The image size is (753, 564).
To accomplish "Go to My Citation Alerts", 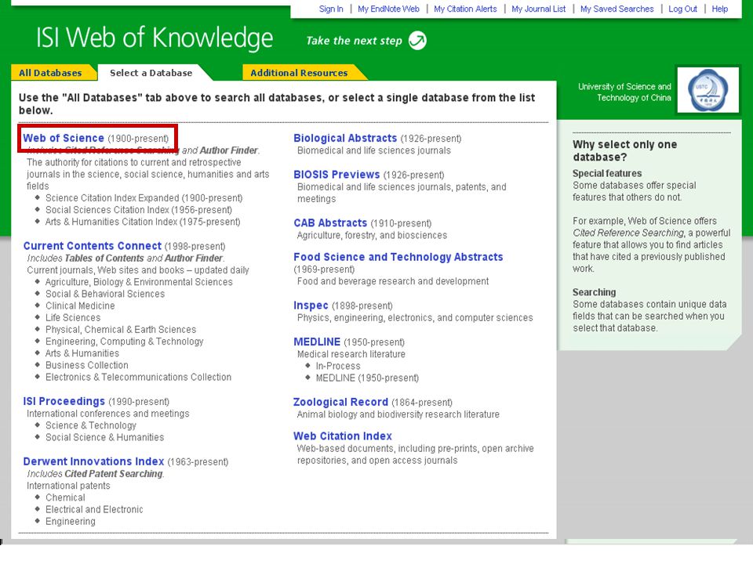I will [465, 9].
